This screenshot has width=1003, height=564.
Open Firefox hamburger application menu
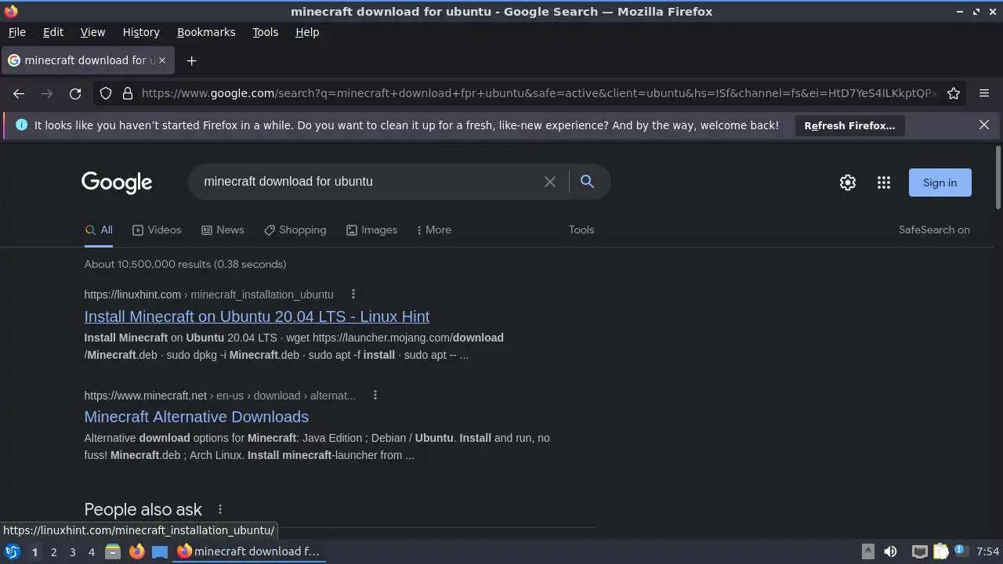coord(984,93)
